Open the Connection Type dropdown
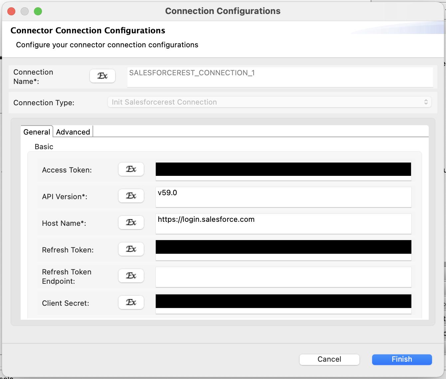 pos(270,102)
